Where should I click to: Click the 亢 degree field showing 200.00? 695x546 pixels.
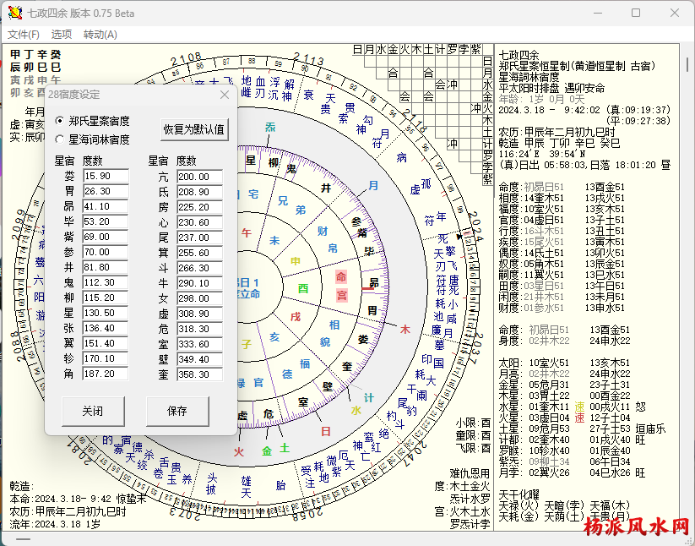coord(199,176)
